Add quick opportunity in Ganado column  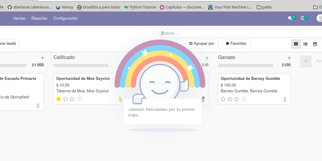click(289, 58)
